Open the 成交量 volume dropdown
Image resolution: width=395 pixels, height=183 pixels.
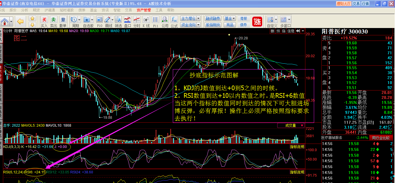pyautogui.click(x=290, y=126)
